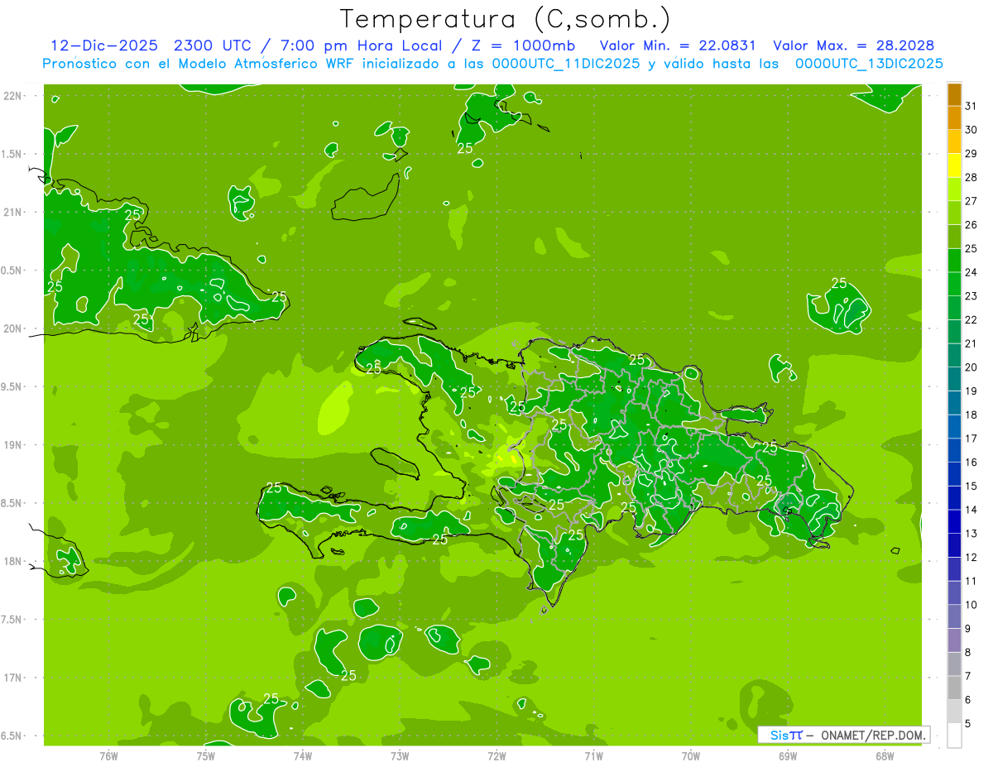
Task: Click the '69W' longitude axis label
Action: point(788,756)
